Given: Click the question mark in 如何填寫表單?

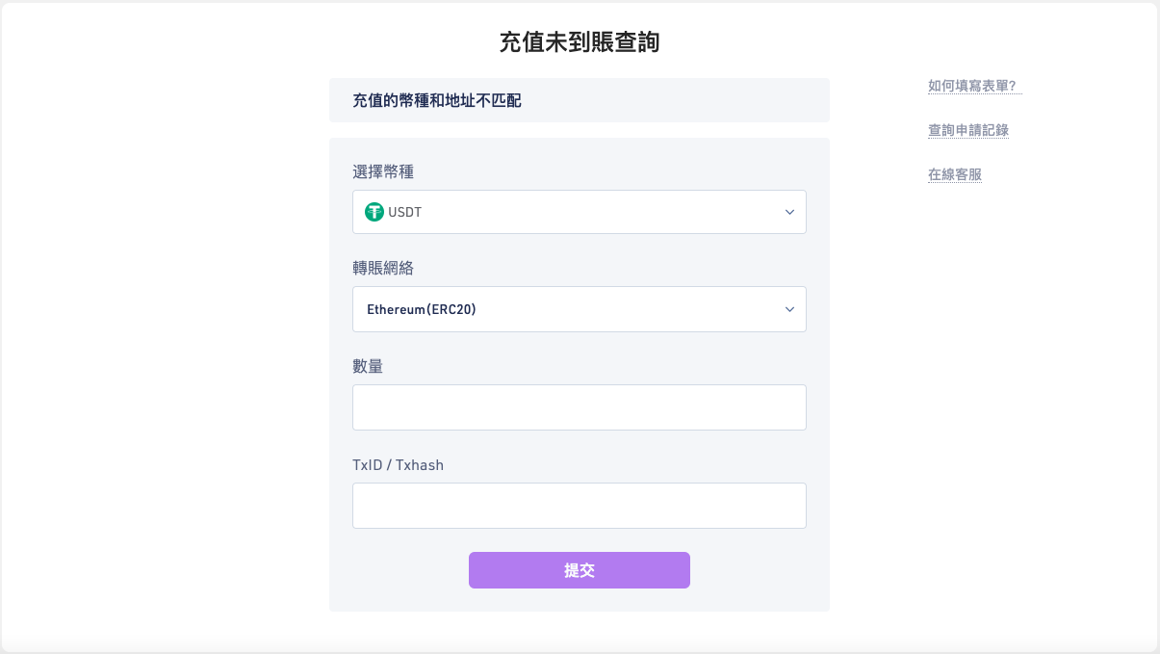Looking at the screenshot, I should pos(1013,86).
